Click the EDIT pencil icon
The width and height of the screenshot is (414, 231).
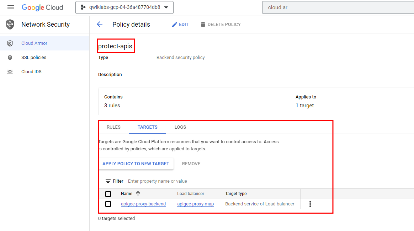coord(174,25)
